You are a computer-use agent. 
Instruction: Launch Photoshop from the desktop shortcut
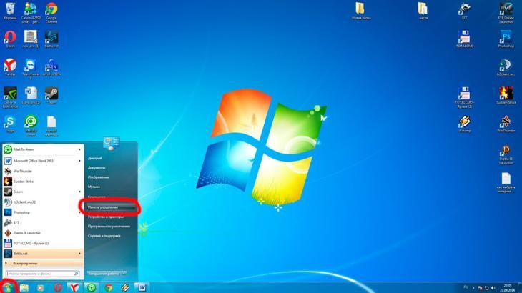click(506, 39)
